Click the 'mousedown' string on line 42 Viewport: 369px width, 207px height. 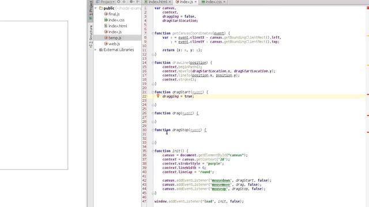point(221,181)
